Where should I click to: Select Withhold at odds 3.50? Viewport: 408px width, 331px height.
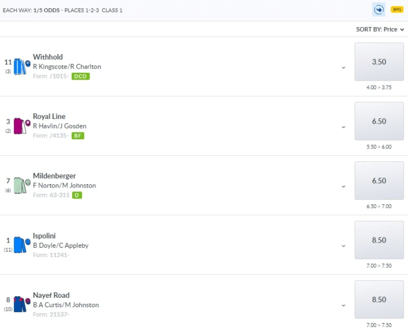click(x=379, y=62)
